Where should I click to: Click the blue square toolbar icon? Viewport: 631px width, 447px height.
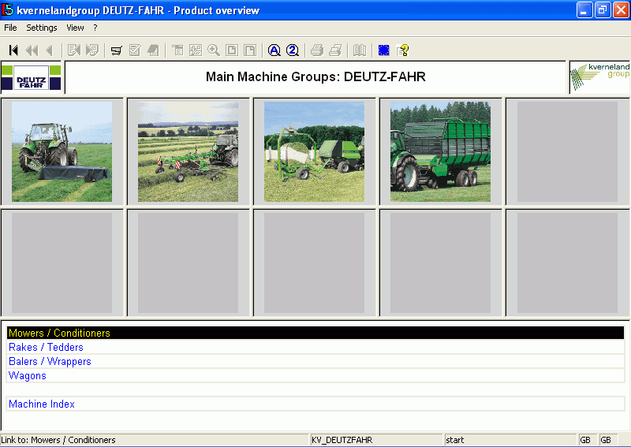pyautogui.click(x=384, y=50)
